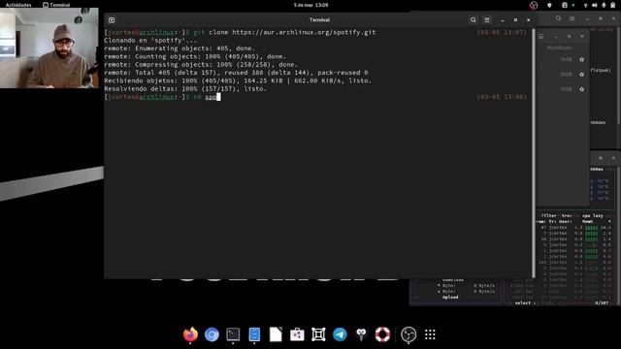Click the Clonando en 'spotify'... output line

(150, 41)
